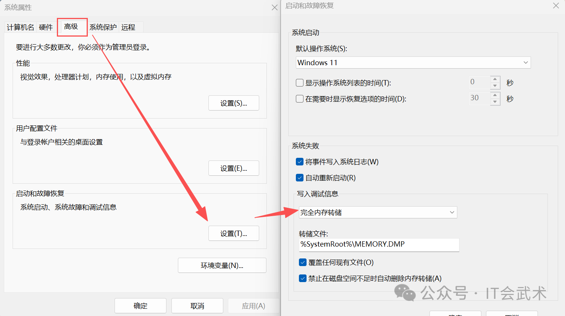Click text 系统启动、系统故障和调试信息
Image resolution: width=565 pixels, height=316 pixels.
68,207
